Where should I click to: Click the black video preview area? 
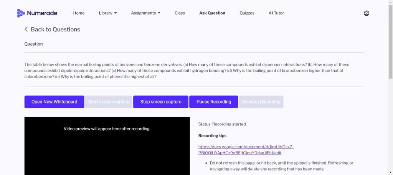(107, 150)
